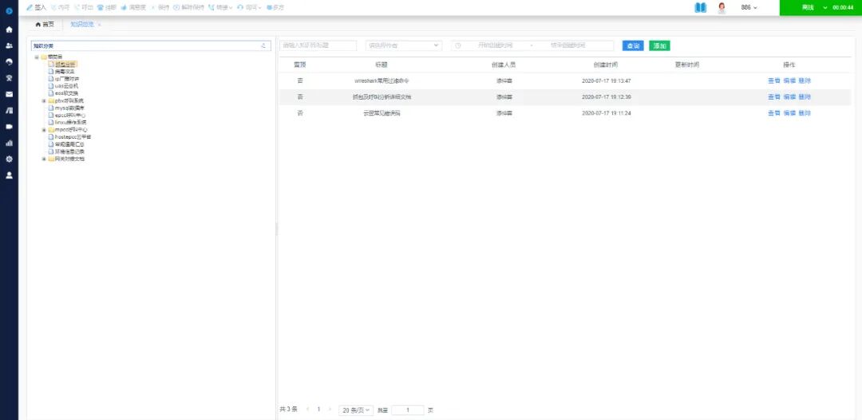Open the 886 account dropdown
This screenshot has height=420, width=862.
749,8
